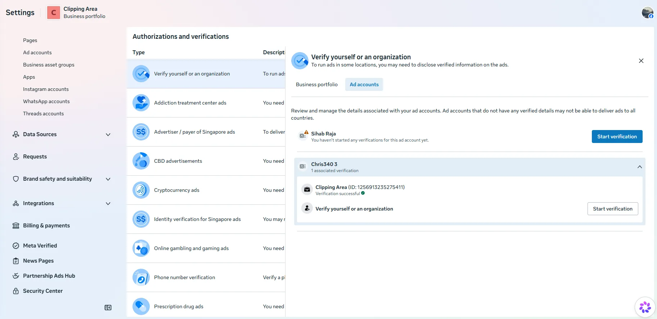Viewport: 657px width, 319px height.
Task: Start verification for Sihab Raja account
Action: [617, 137]
